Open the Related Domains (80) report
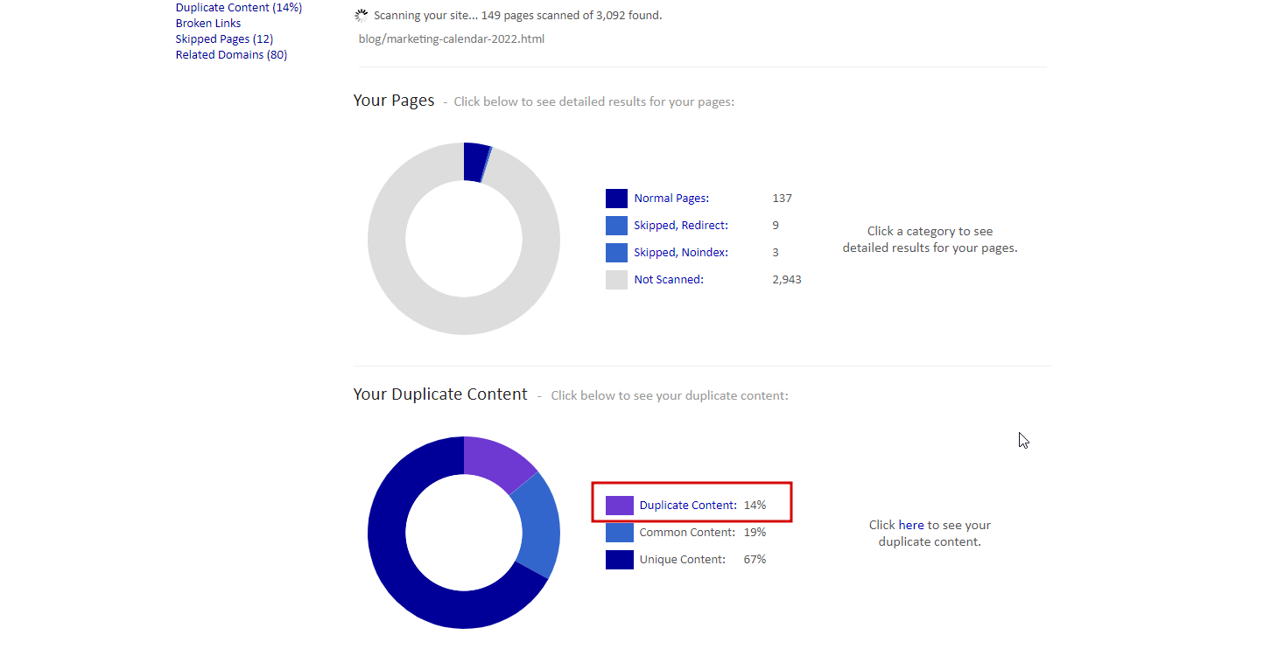The height and width of the screenshot is (656, 1285). [x=231, y=54]
